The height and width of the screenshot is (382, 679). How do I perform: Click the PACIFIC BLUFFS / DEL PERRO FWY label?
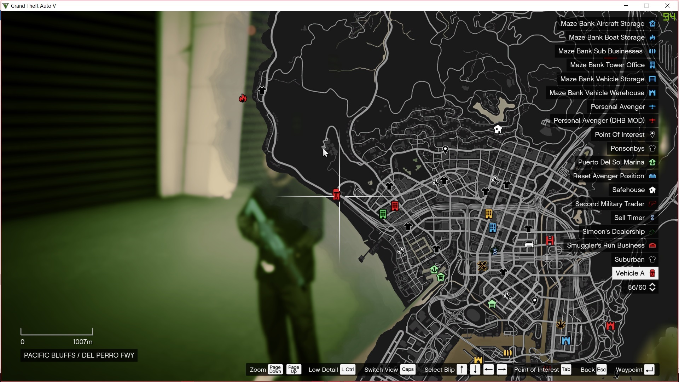tap(79, 355)
